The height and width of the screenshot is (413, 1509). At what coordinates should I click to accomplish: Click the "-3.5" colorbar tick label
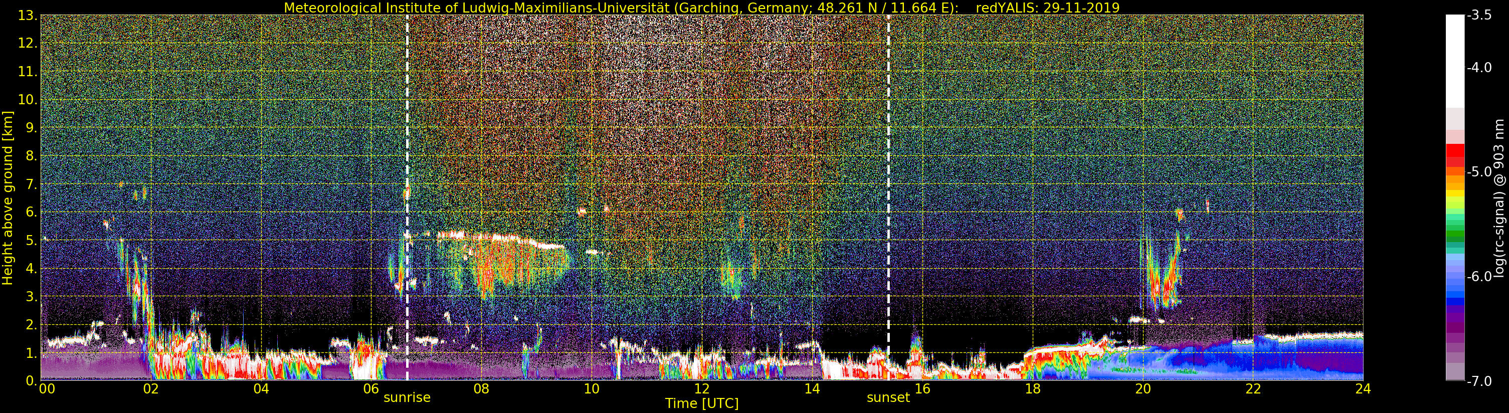pyautogui.click(x=1478, y=16)
